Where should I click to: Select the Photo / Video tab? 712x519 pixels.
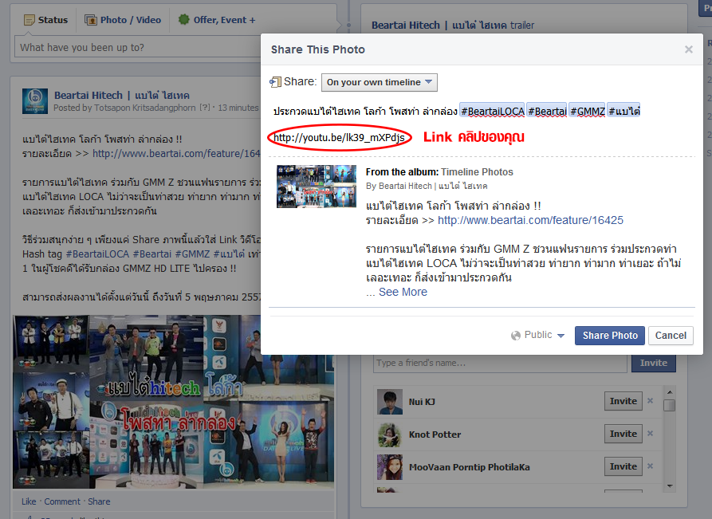[123, 20]
